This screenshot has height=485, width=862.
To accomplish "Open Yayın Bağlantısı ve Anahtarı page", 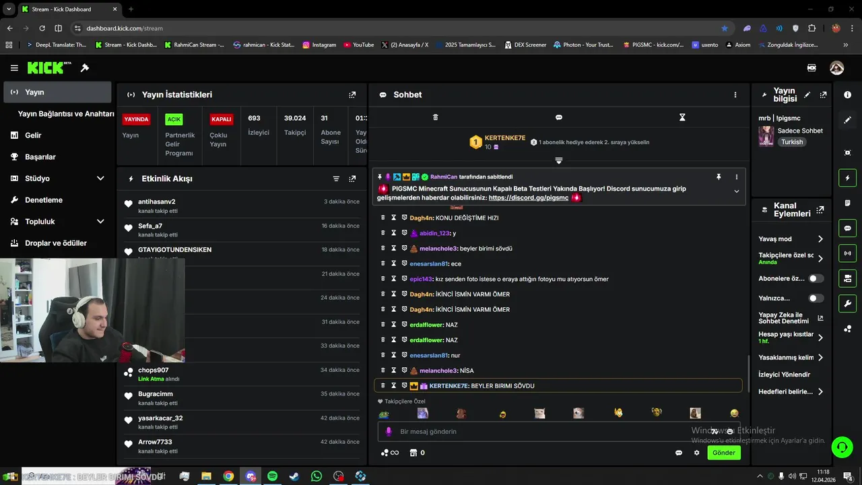I will 66,114.
